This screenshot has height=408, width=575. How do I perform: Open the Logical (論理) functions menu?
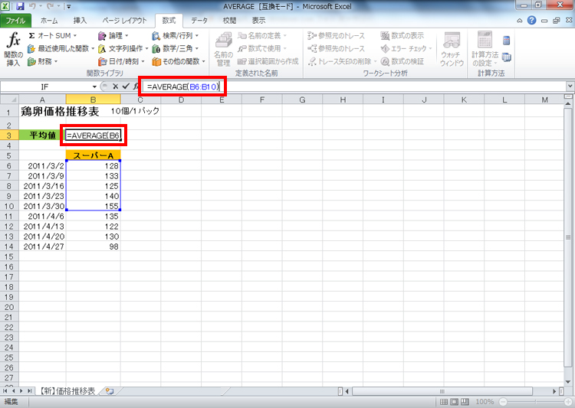pyautogui.click(x=113, y=35)
